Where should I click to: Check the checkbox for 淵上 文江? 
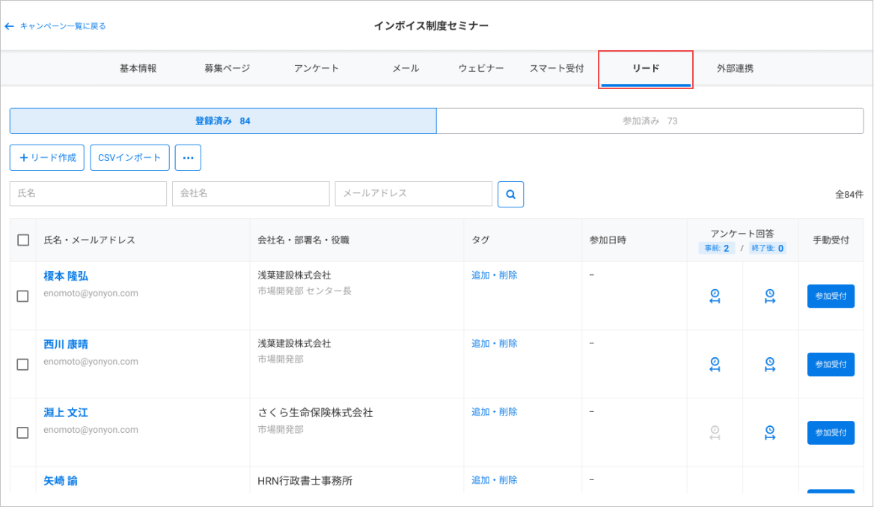(x=23, y=432)
